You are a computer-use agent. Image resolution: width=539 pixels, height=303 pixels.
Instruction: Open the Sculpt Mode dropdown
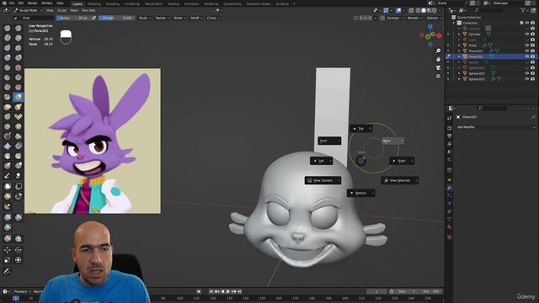tap(28, 11)
